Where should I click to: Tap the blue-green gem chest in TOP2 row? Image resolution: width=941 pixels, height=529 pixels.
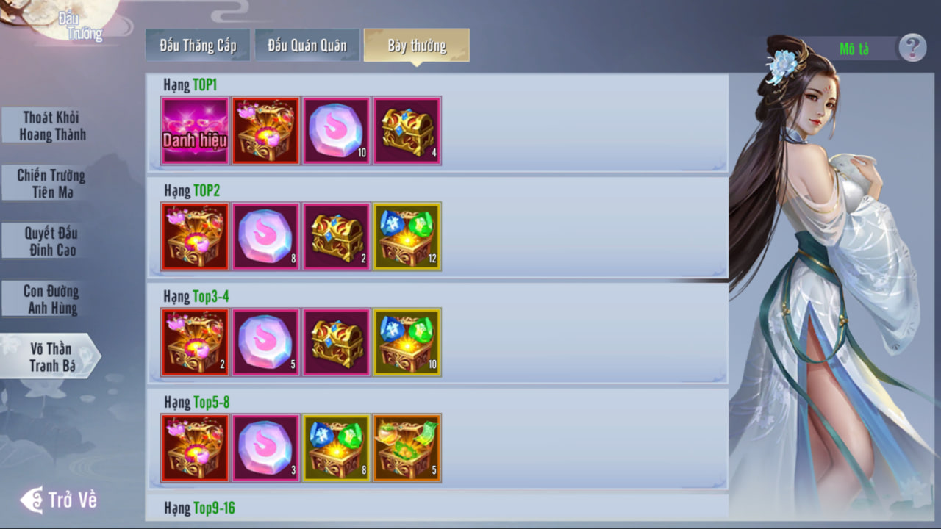click(407, 237)
